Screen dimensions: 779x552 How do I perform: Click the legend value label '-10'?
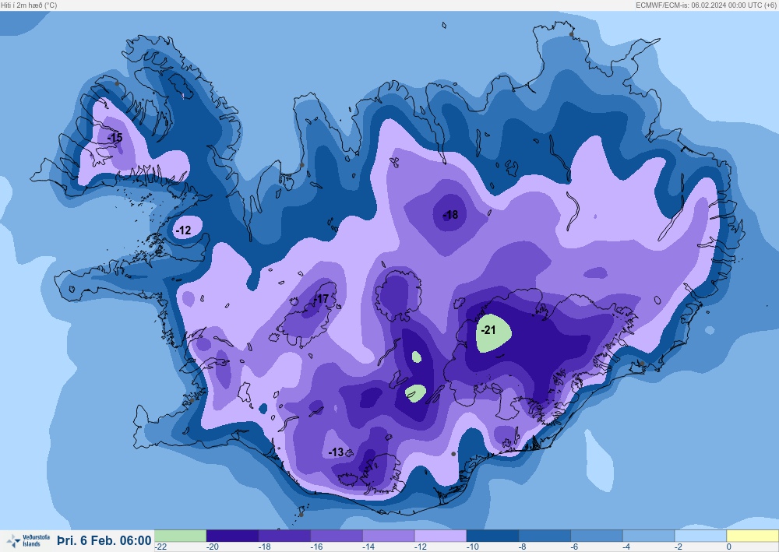[472, 547]
